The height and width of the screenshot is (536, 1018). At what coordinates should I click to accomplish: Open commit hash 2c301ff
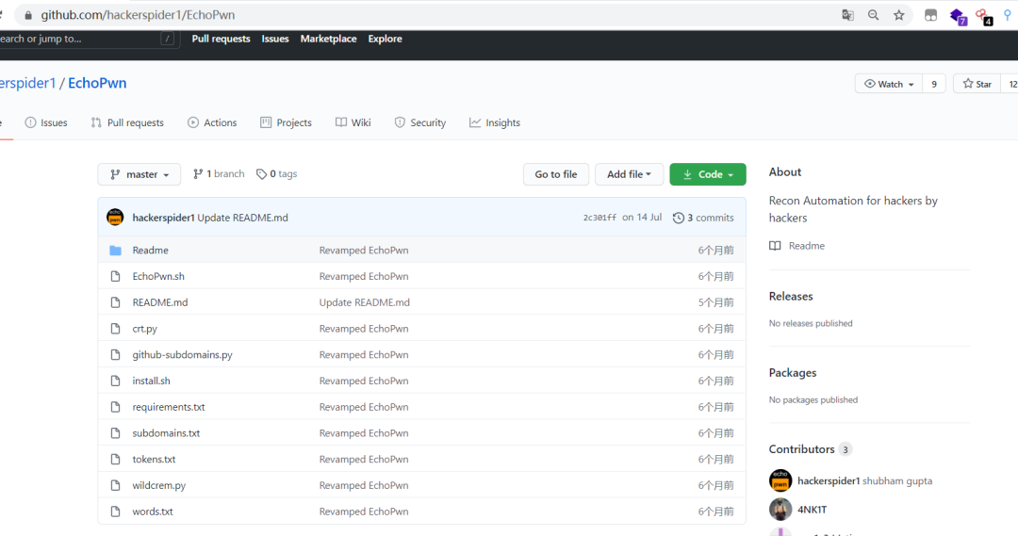599,218
